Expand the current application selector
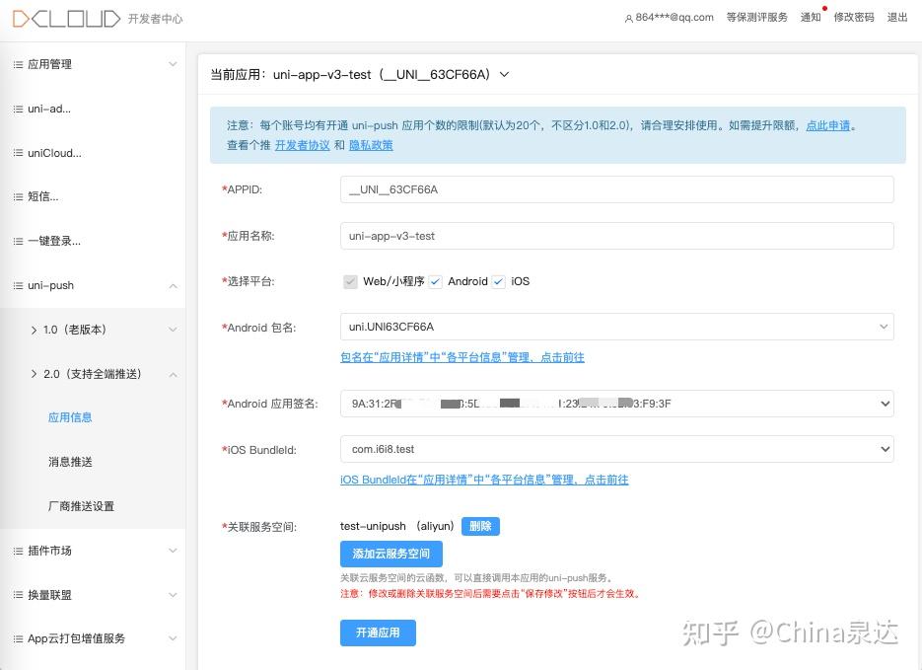This screenshot has height=670, width=922. [504, 74]
